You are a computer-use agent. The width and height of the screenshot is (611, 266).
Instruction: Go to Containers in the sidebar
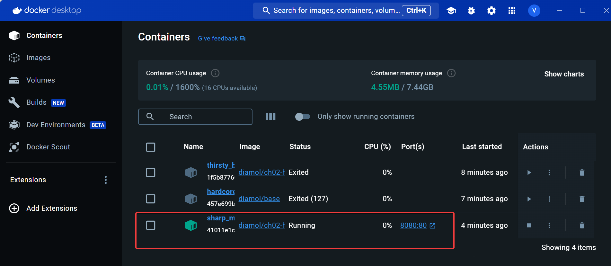[x=44, y=35]
